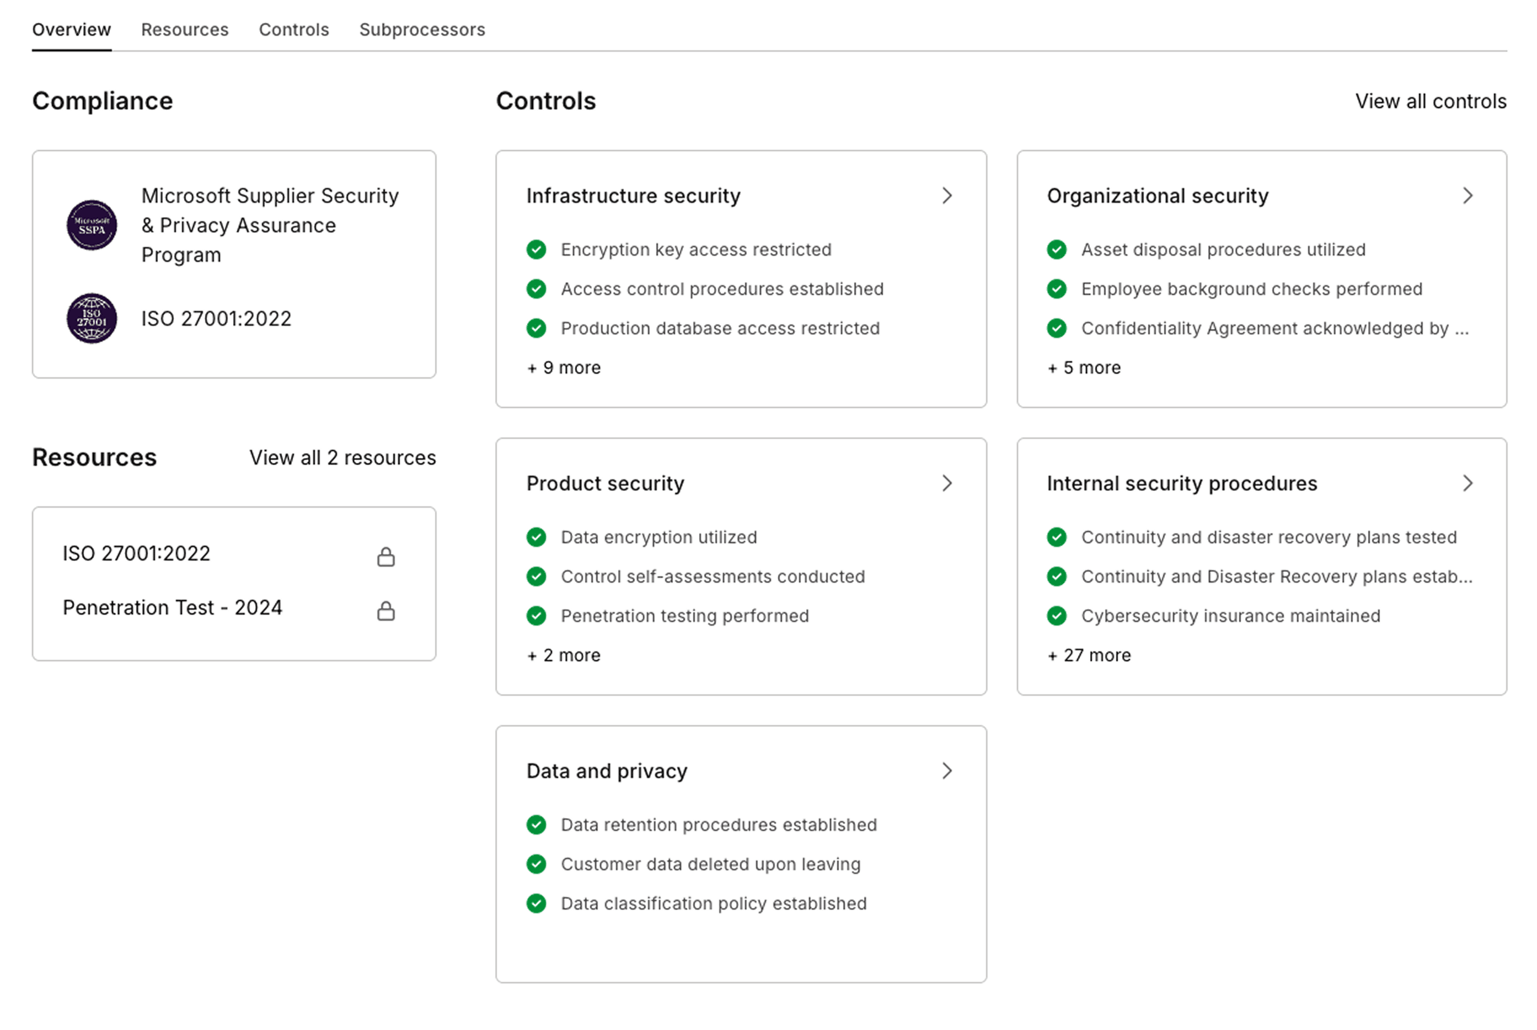
Task: Click the lock icon next to ISO 27001:2022 resource
Action: [385, 556]
